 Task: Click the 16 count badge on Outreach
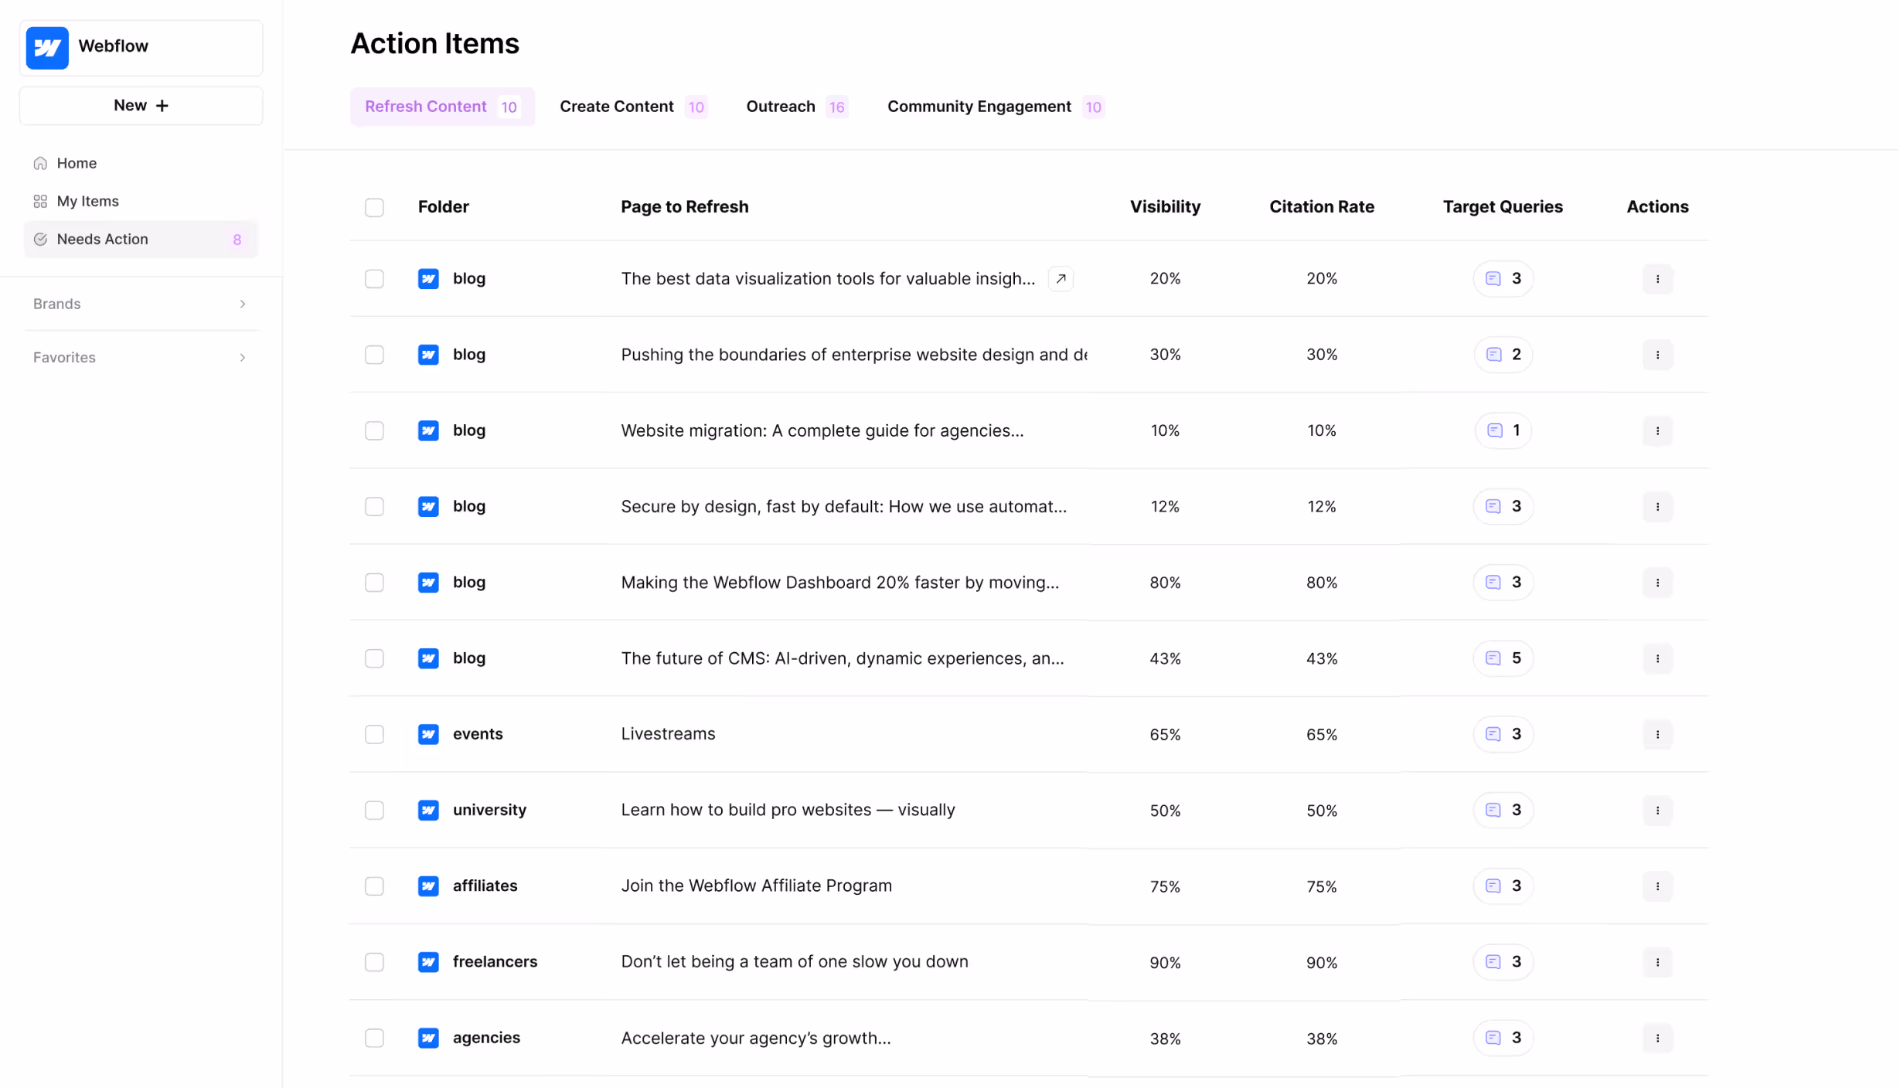tap(836, 107)
